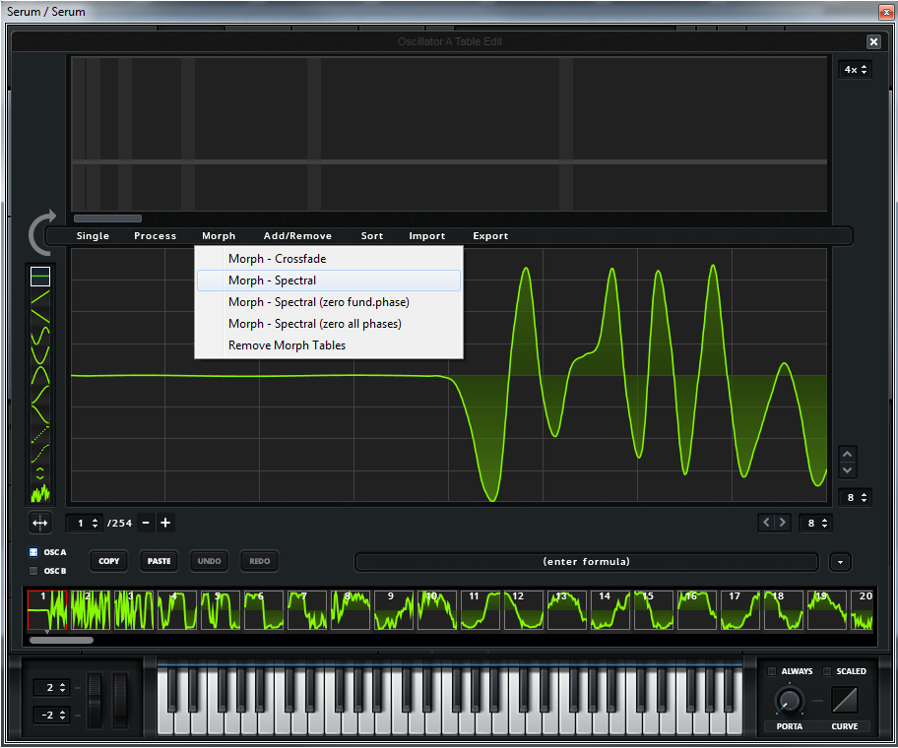Click the frame thumbnails horizontal scrollbar
This screenshot has width=898, height=748.
[x=61, y=640]
